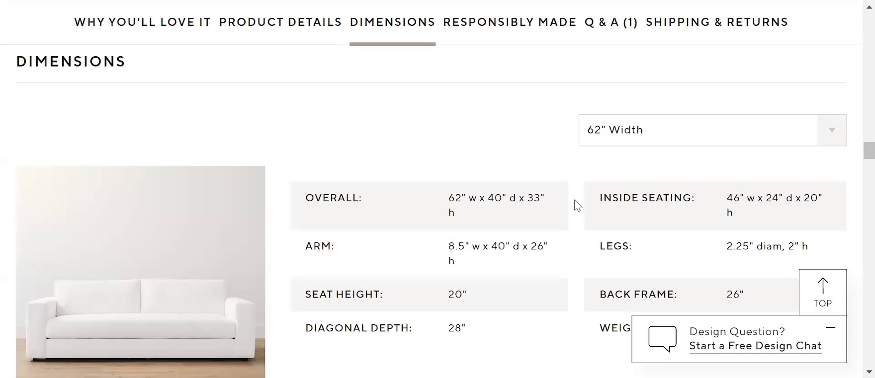Screen dimensions: 875x378
Task: Open the Q & A (1) tab
Action: tap(611, 22)
